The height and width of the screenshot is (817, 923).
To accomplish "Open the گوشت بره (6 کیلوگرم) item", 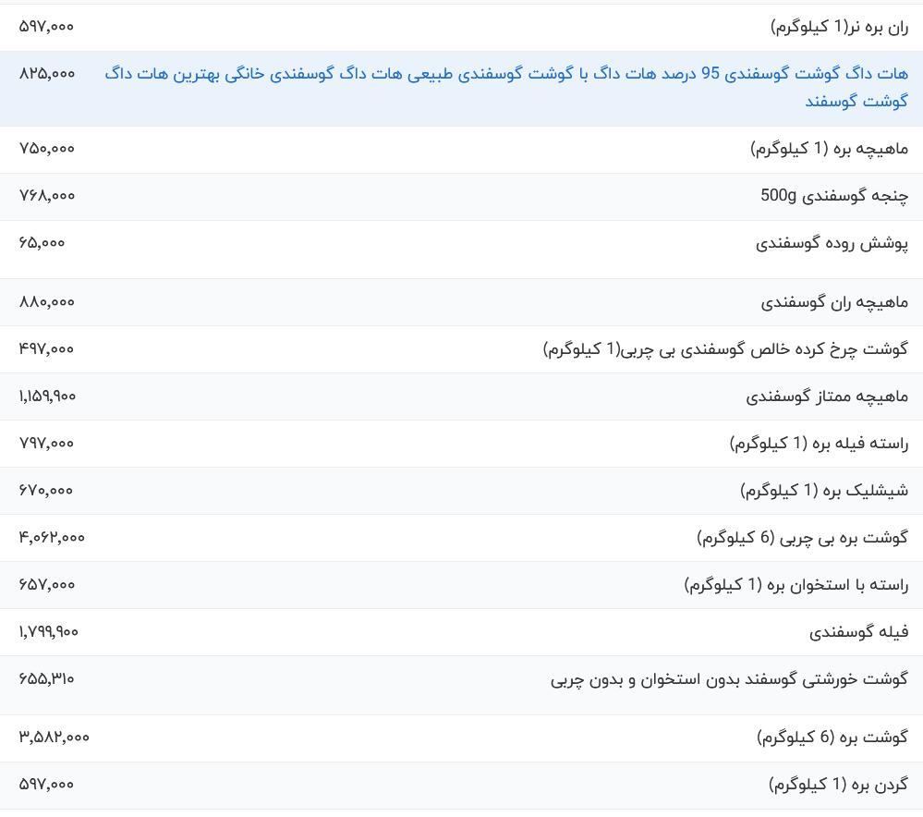I will 832,738.
